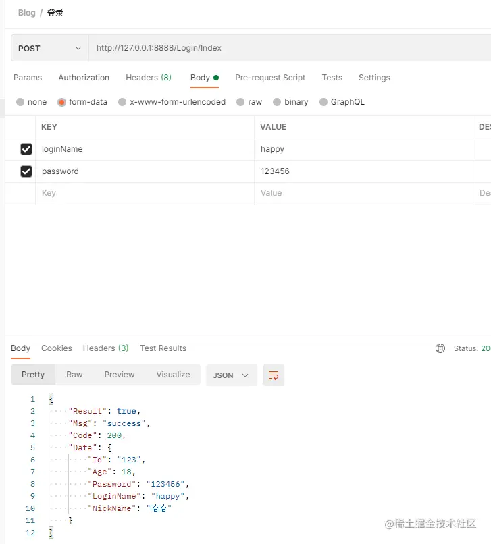Select the raw body type radio
Viewport: 491px width, 544px height.
[240, 102]
